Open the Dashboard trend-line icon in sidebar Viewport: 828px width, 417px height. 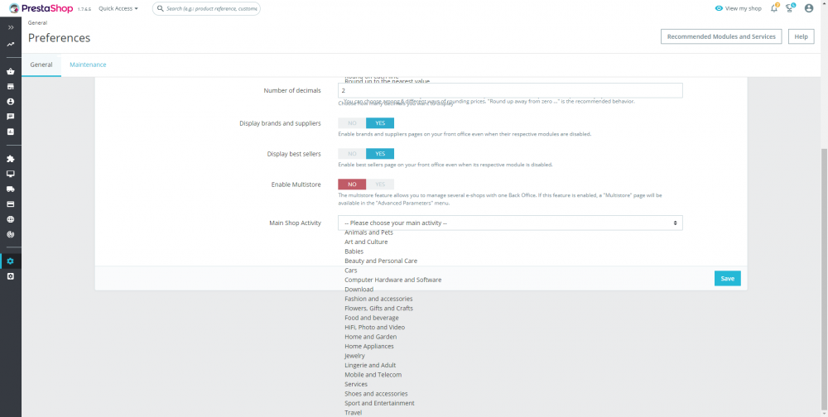[11, 45]
